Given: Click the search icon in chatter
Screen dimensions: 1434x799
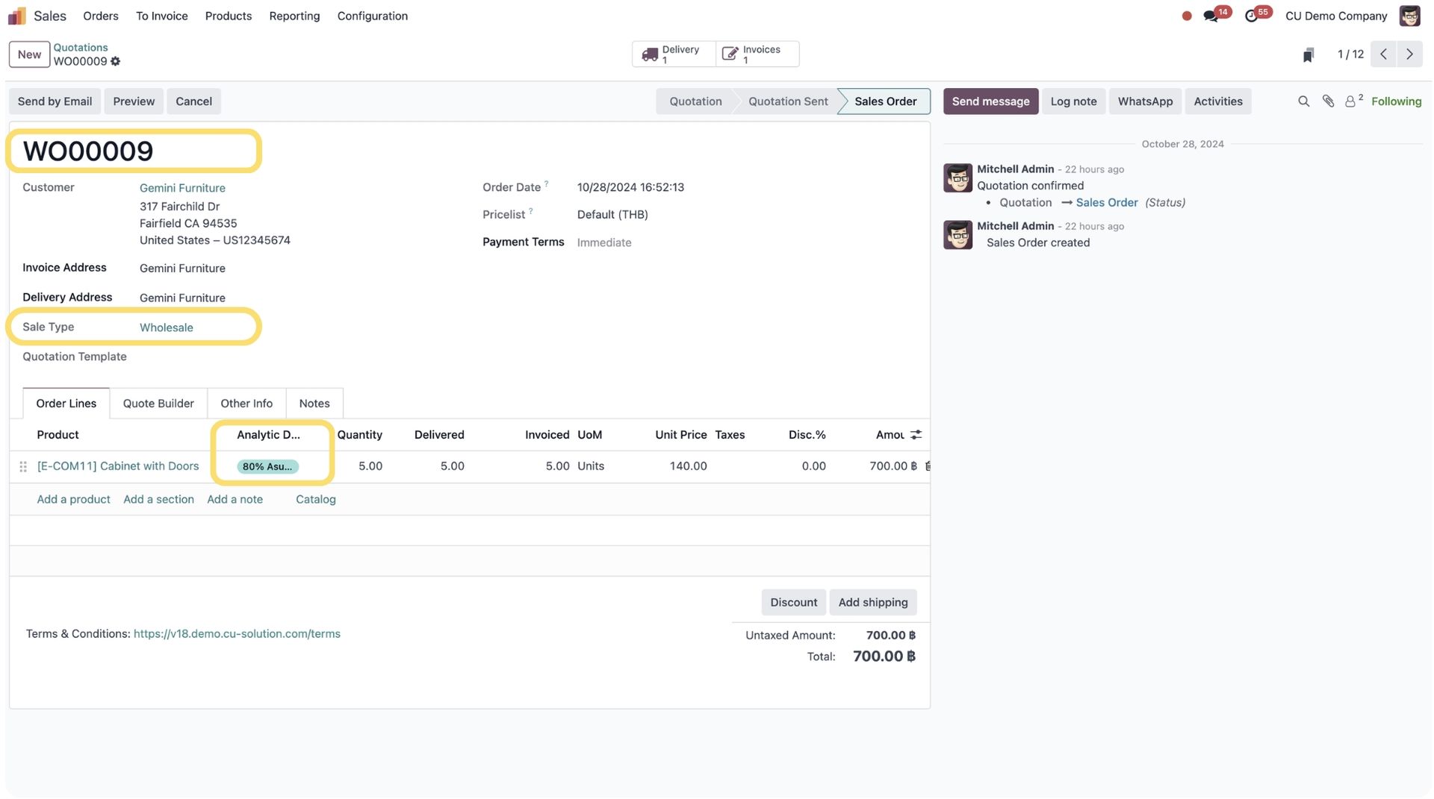Looking at the screenshot, I should (1303, 101).
